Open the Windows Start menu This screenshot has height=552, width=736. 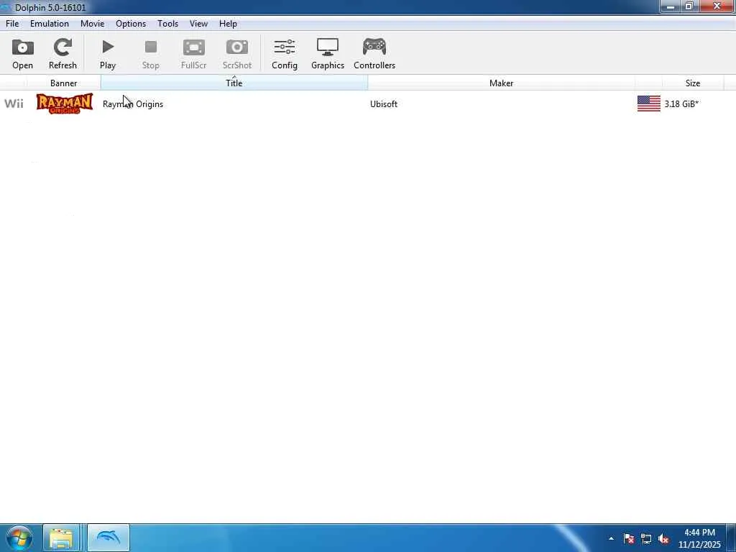coord(19,538)
